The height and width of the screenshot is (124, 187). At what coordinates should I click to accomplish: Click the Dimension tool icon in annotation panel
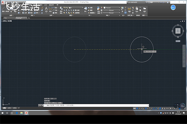point(50,10)
